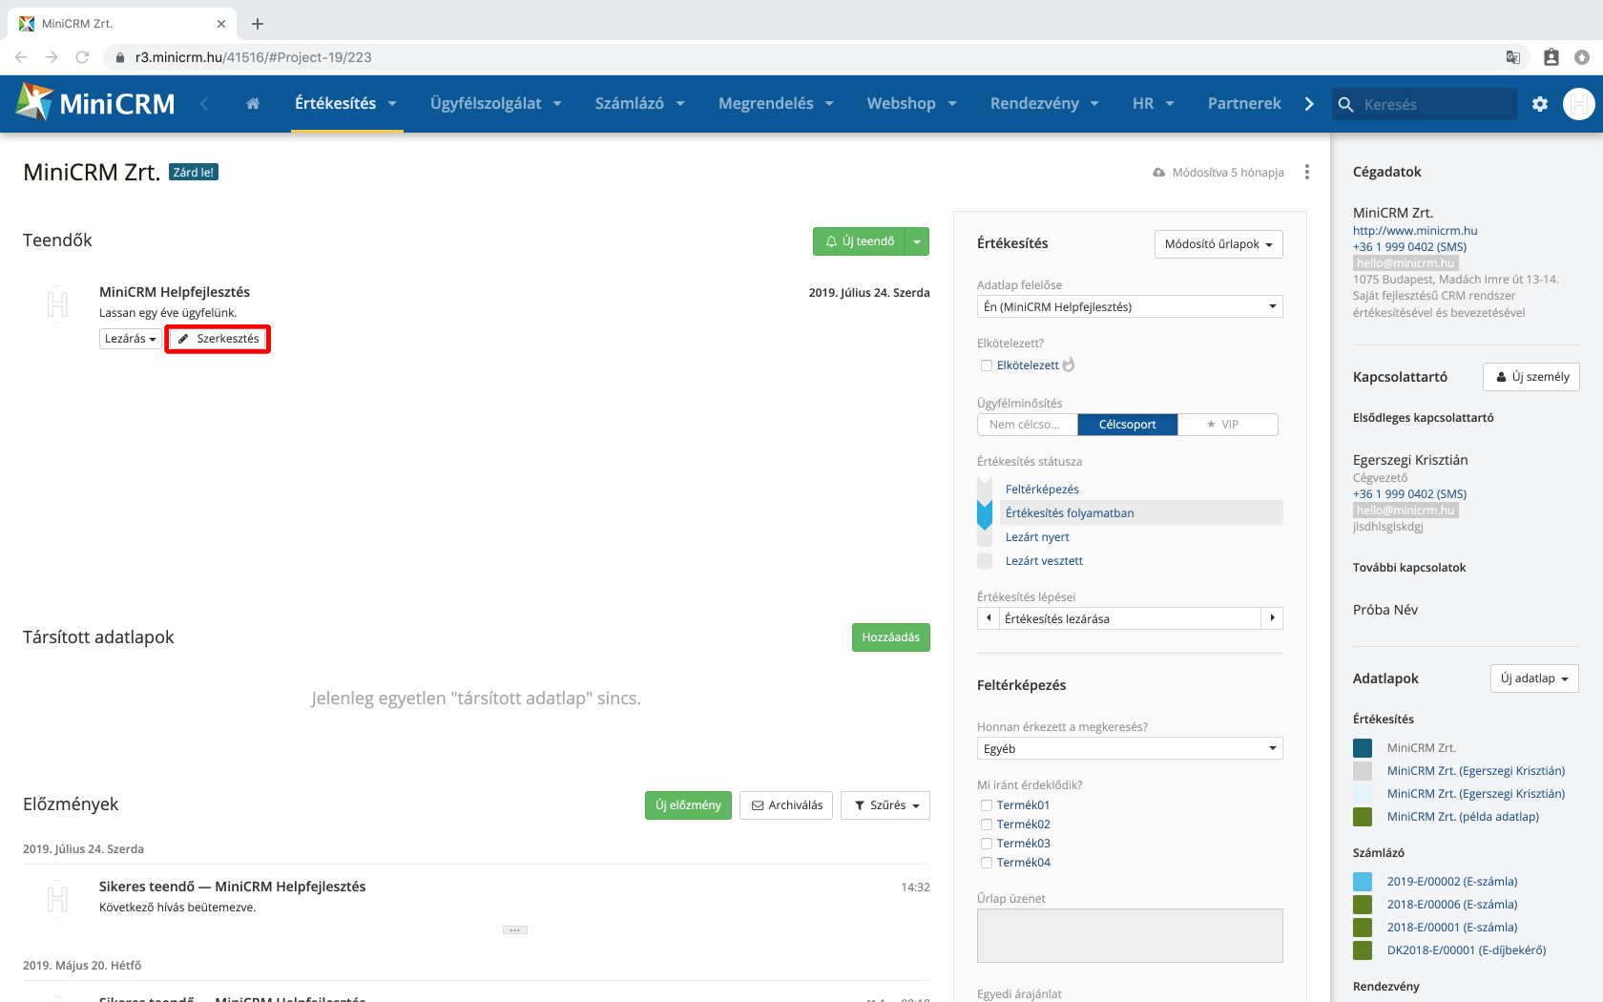1603x1002 pixels.
Task: Open settings gear icon
Action: point(1540,104)
